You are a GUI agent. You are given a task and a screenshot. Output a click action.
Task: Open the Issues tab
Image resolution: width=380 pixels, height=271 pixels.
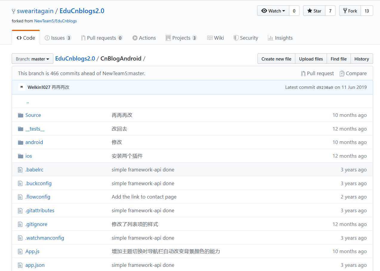pos(58,38)
